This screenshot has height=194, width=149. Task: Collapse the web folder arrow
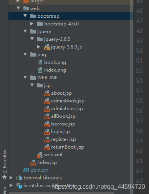[18, 8]
